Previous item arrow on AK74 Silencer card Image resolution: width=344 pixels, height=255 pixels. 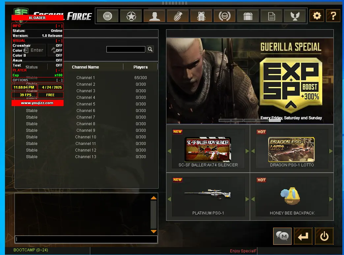click(x=169, y=151)
